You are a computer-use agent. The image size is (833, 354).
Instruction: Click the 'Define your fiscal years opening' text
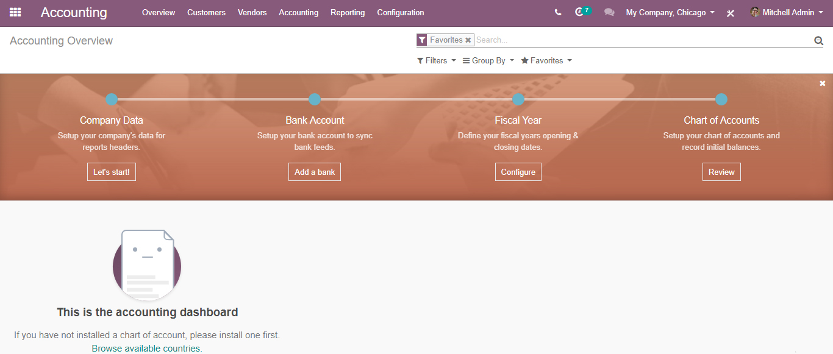pyautogui.click(x=518, y=135)
